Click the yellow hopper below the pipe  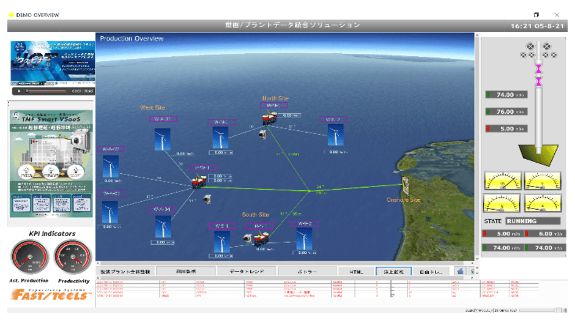(x=538, y=155)
